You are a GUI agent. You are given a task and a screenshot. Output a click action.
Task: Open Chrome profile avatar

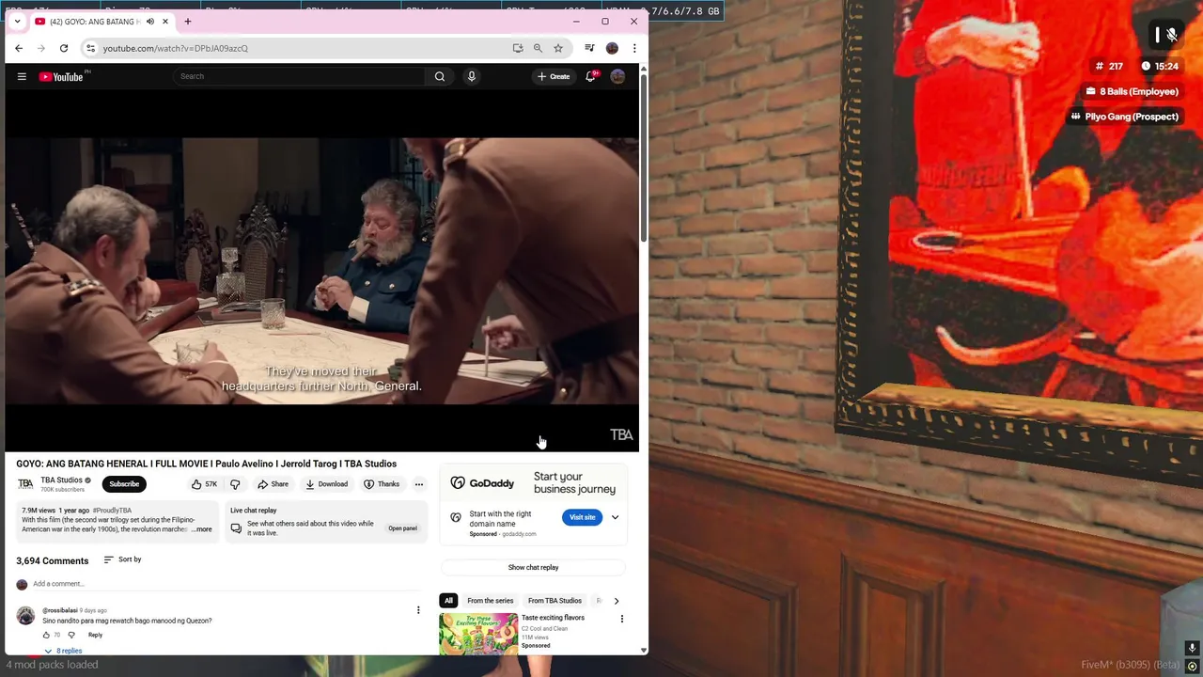(x=612, y=48)
